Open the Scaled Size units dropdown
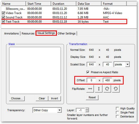The image size is (139, 124). point(127,64)
